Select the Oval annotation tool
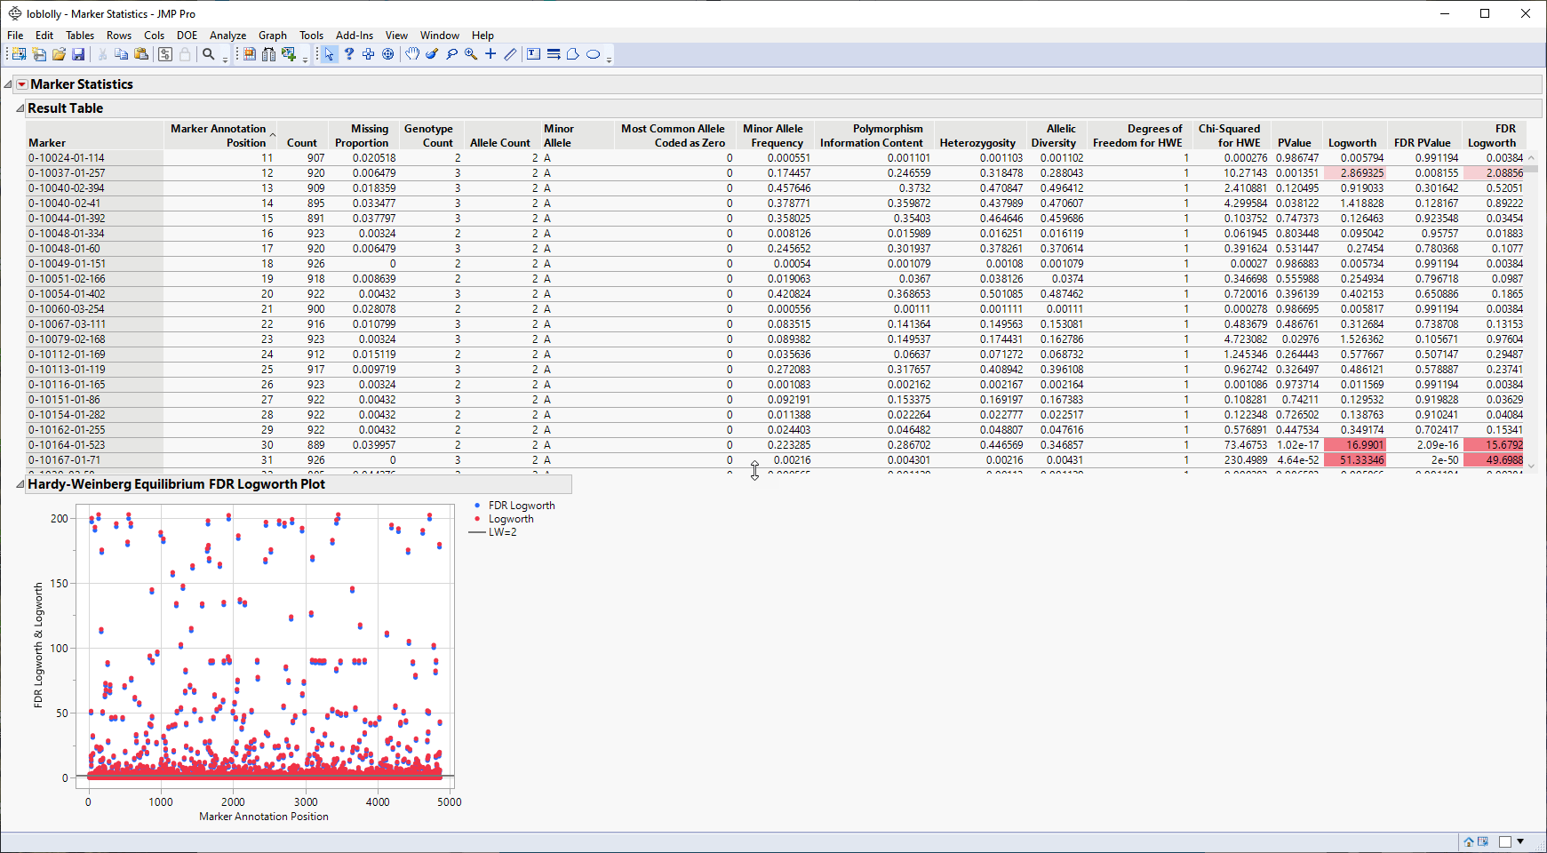This screenshot has height=853, width=1547. [593, 54]
